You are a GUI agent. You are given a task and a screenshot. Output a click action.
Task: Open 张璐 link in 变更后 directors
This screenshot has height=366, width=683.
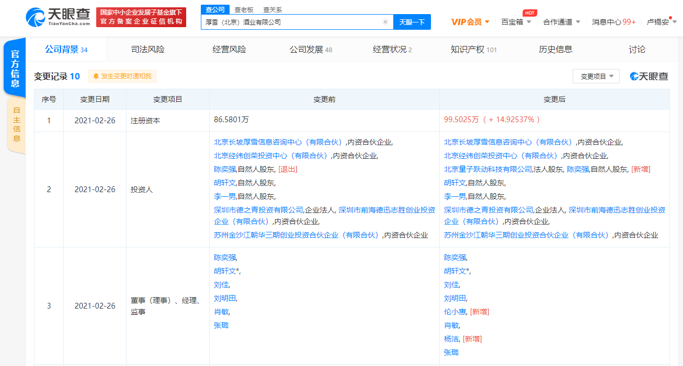(x=451, y=352)
